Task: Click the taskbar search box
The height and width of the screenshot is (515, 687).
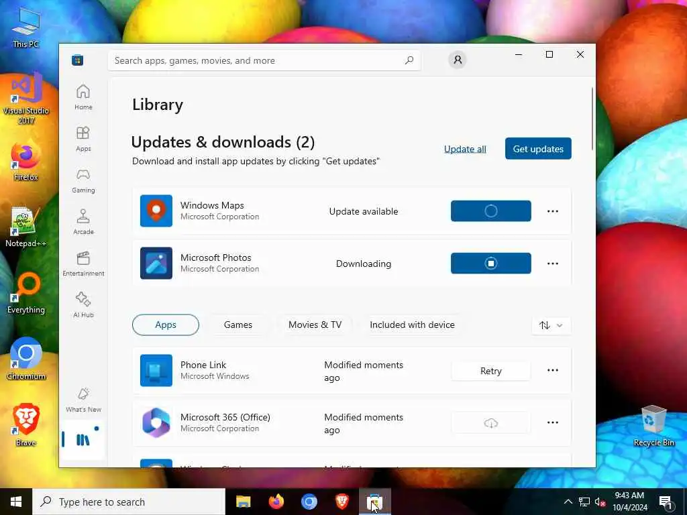Action: [x=129, y=502]
